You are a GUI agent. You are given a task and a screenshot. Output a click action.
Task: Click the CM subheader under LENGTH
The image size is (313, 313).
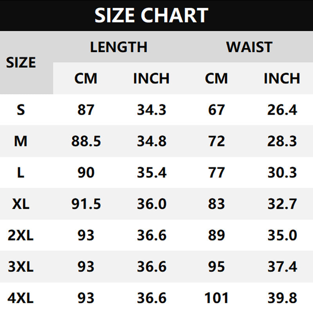(x=86, y=78)
